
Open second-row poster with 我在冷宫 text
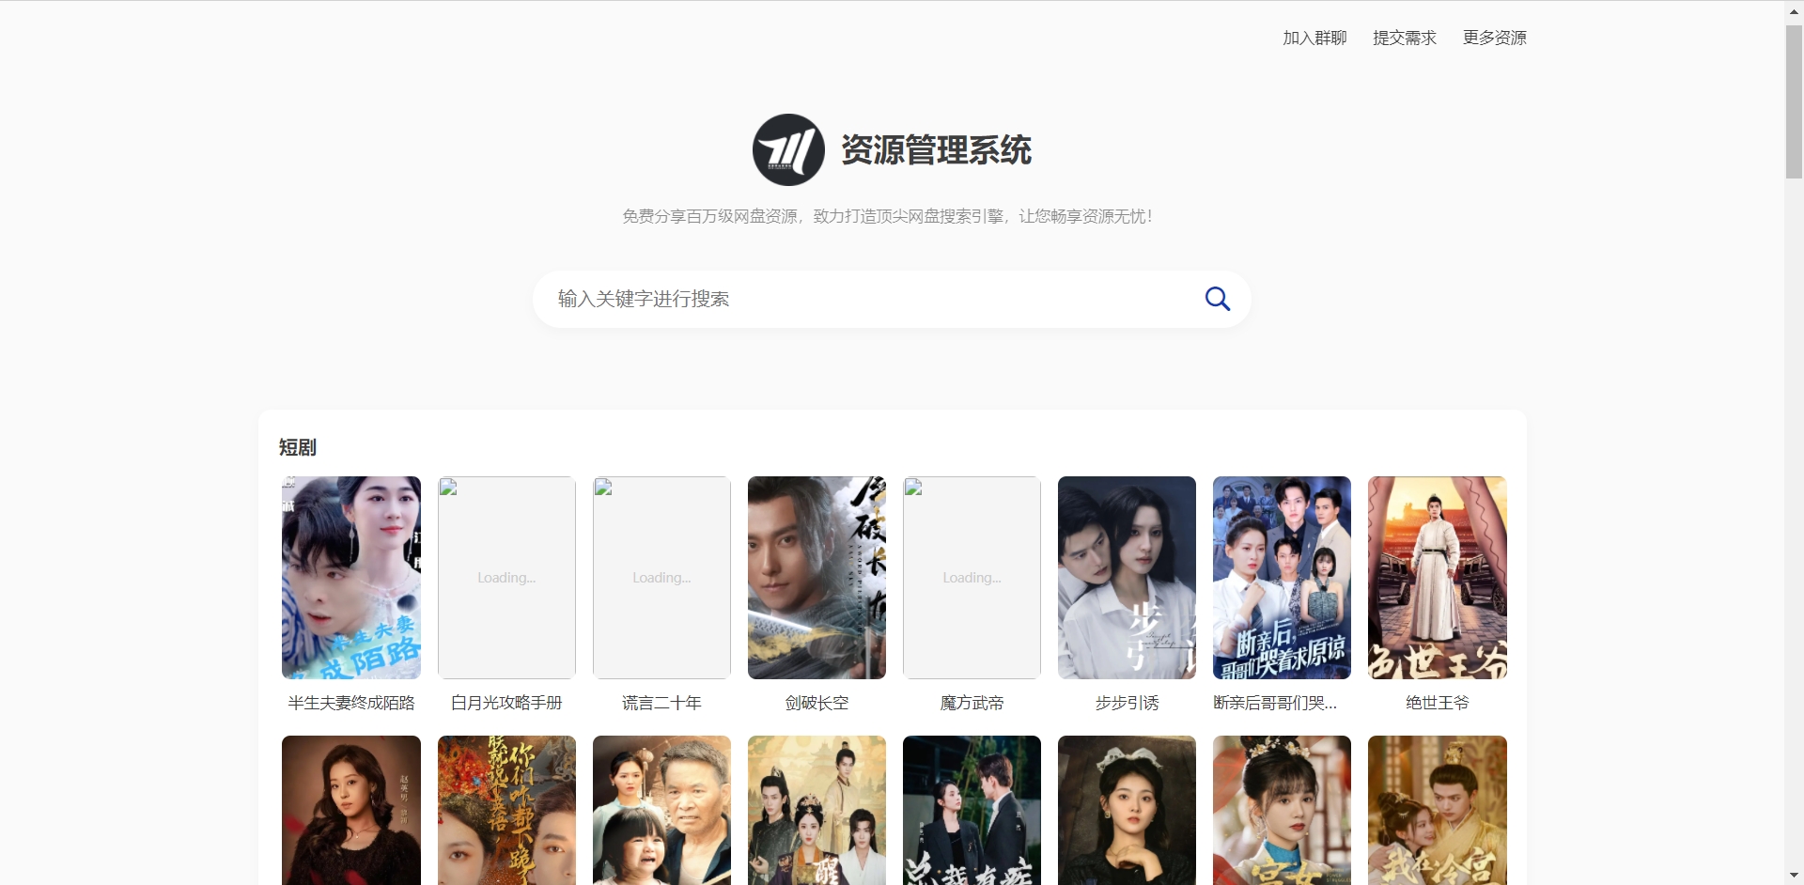(1438, 810)
